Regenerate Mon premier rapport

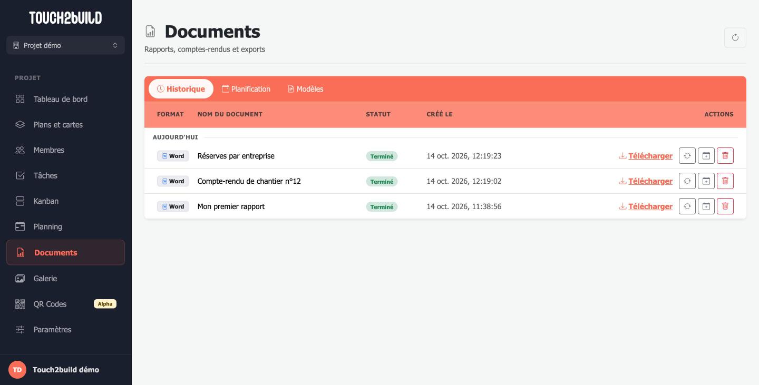coord(687,206)
